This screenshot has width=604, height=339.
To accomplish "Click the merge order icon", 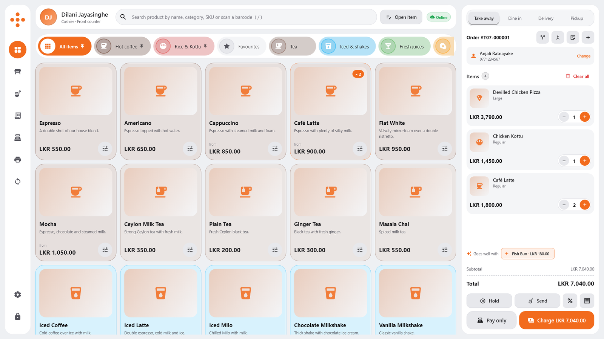I will click(x=558, y=37).
